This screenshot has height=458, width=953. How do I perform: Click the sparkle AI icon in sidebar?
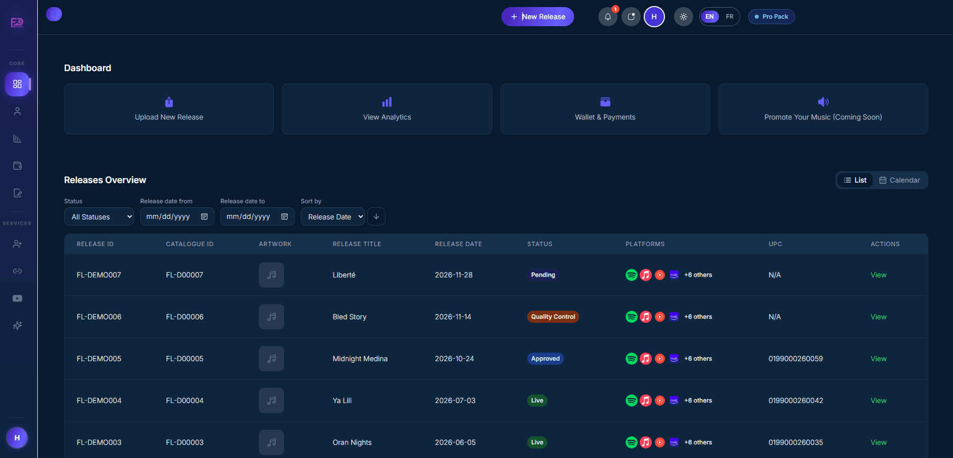pos(17,325)
